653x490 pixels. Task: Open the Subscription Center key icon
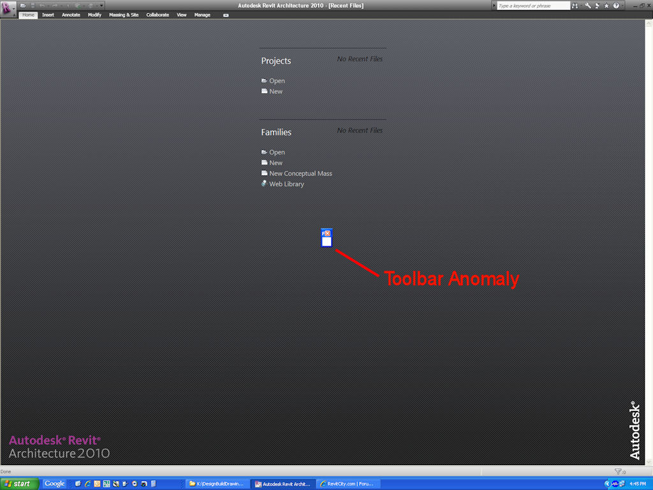pos(587,6)
